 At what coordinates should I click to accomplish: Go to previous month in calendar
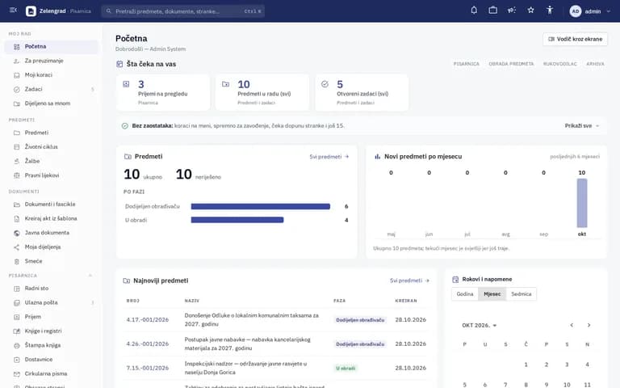[x=572, y=325]
